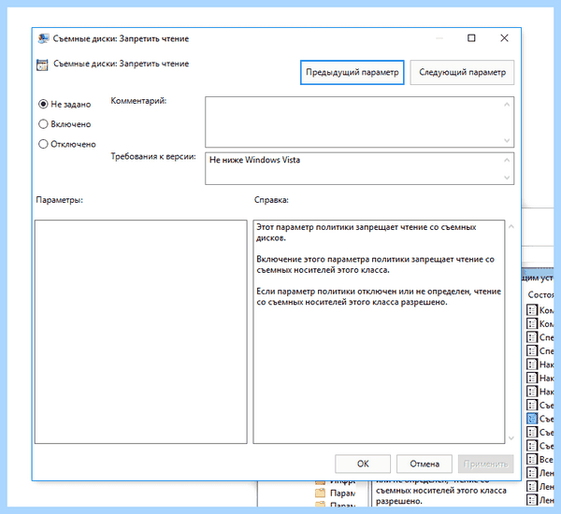Screen dimensions: 561x514
Task: Maximize the policy dialog window
Action: point(471,38)
